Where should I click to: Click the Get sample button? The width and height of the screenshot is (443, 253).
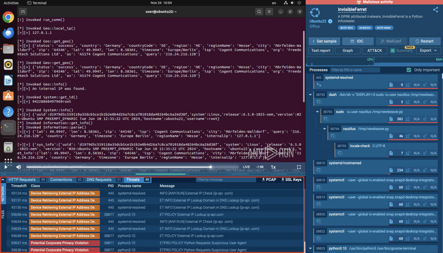[x=324, y=41]
